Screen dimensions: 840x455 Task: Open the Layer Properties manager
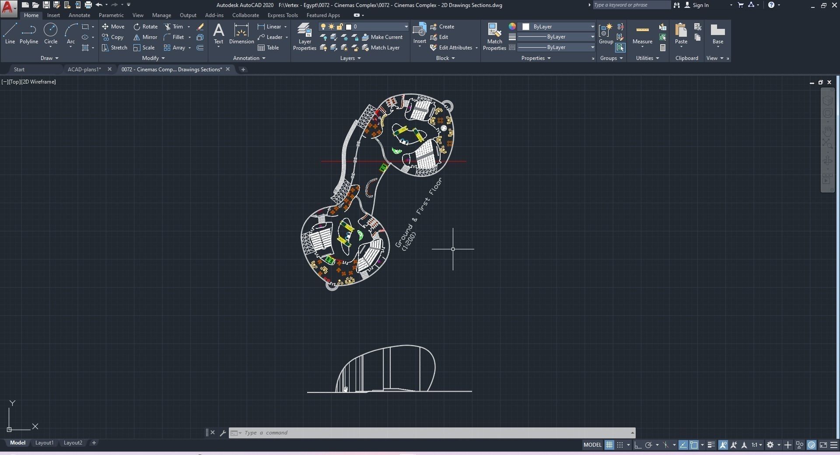coord(304,37)
